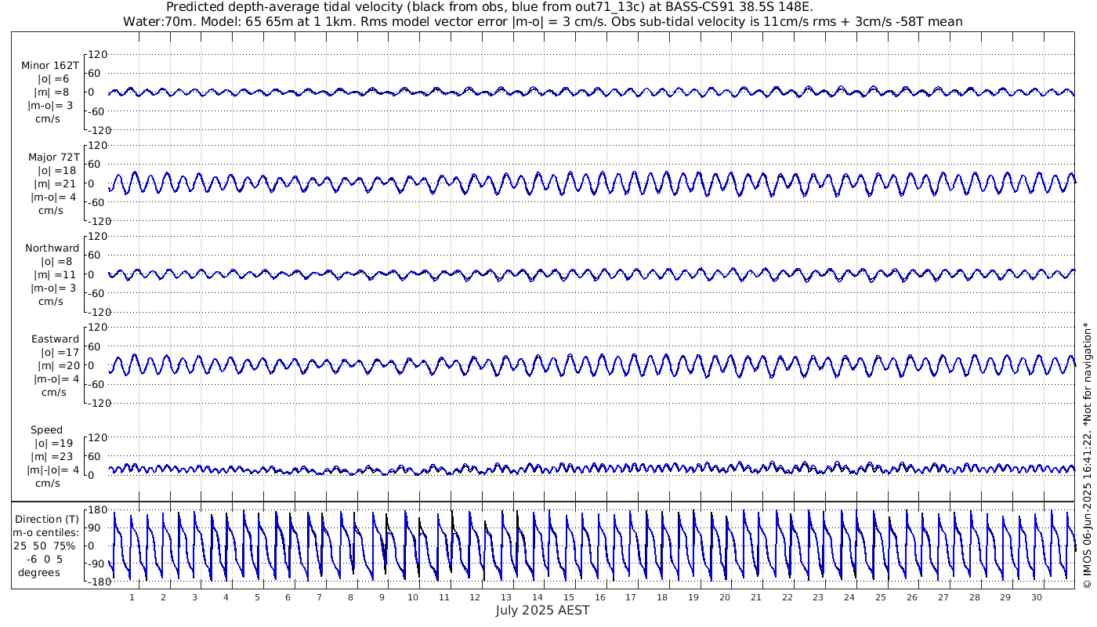Select the 'Northward' panel label
The width and height of the screenshot is (1097, 627).
pyautogui.click(x=52, y=248)
